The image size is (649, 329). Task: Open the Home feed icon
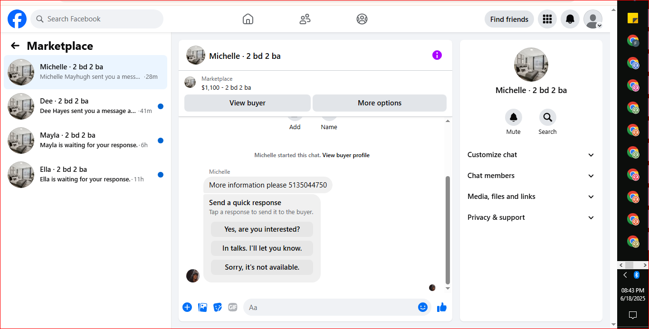248,19
